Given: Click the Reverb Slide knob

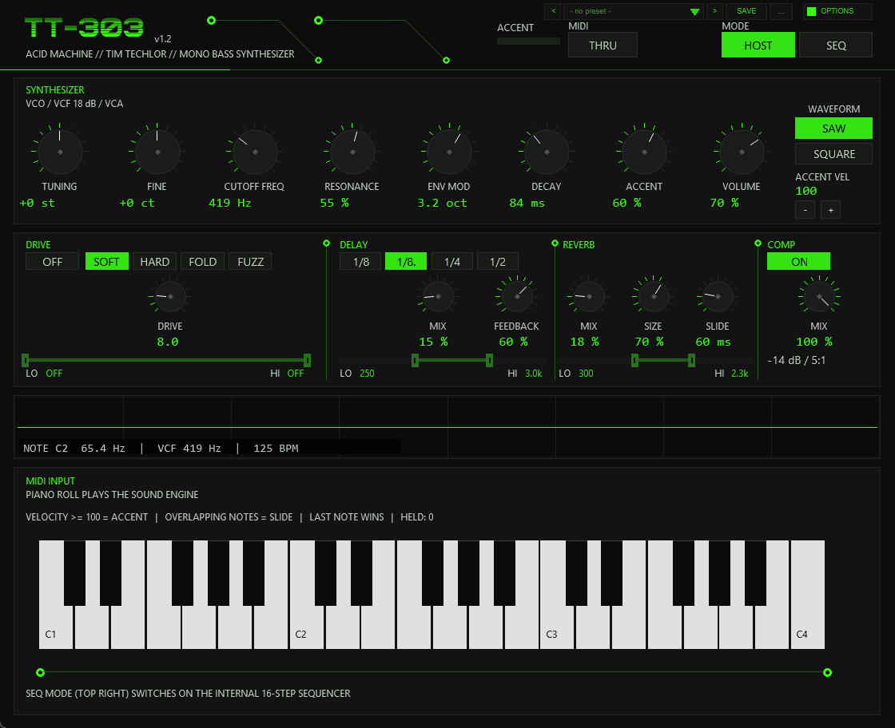Looking at the screenshot, I should point(718,296).
